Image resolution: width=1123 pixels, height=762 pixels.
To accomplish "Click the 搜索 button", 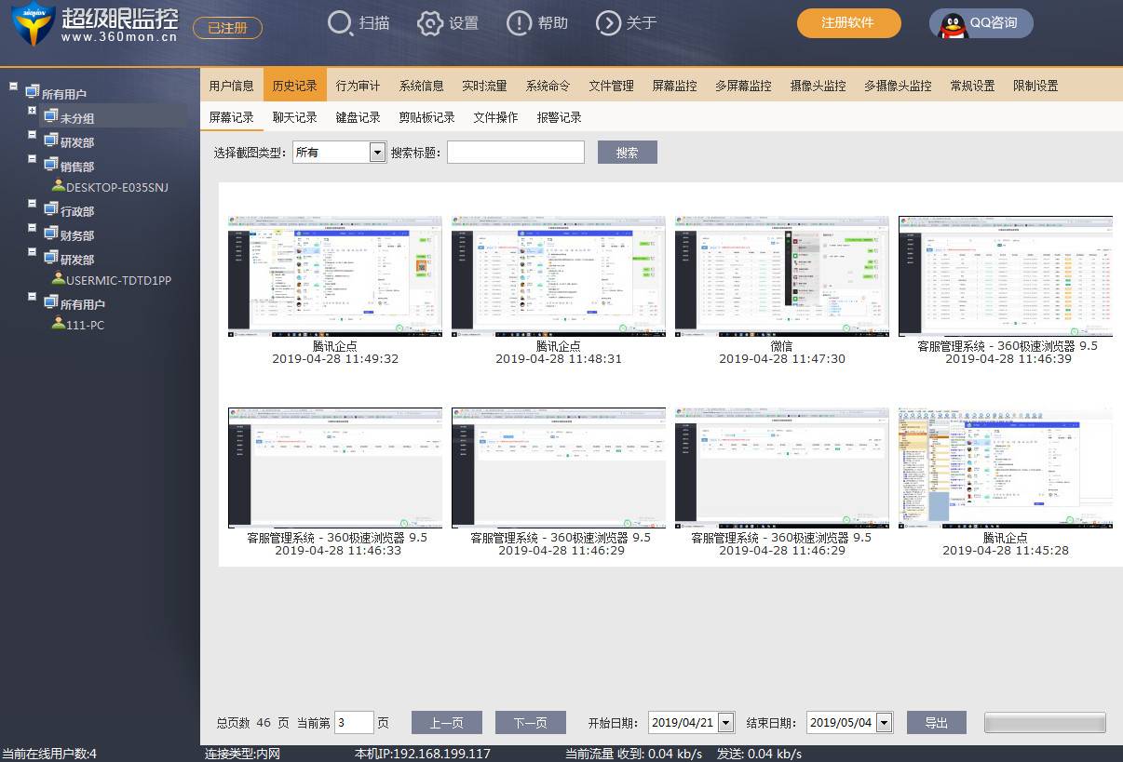I will coord(628,153).
